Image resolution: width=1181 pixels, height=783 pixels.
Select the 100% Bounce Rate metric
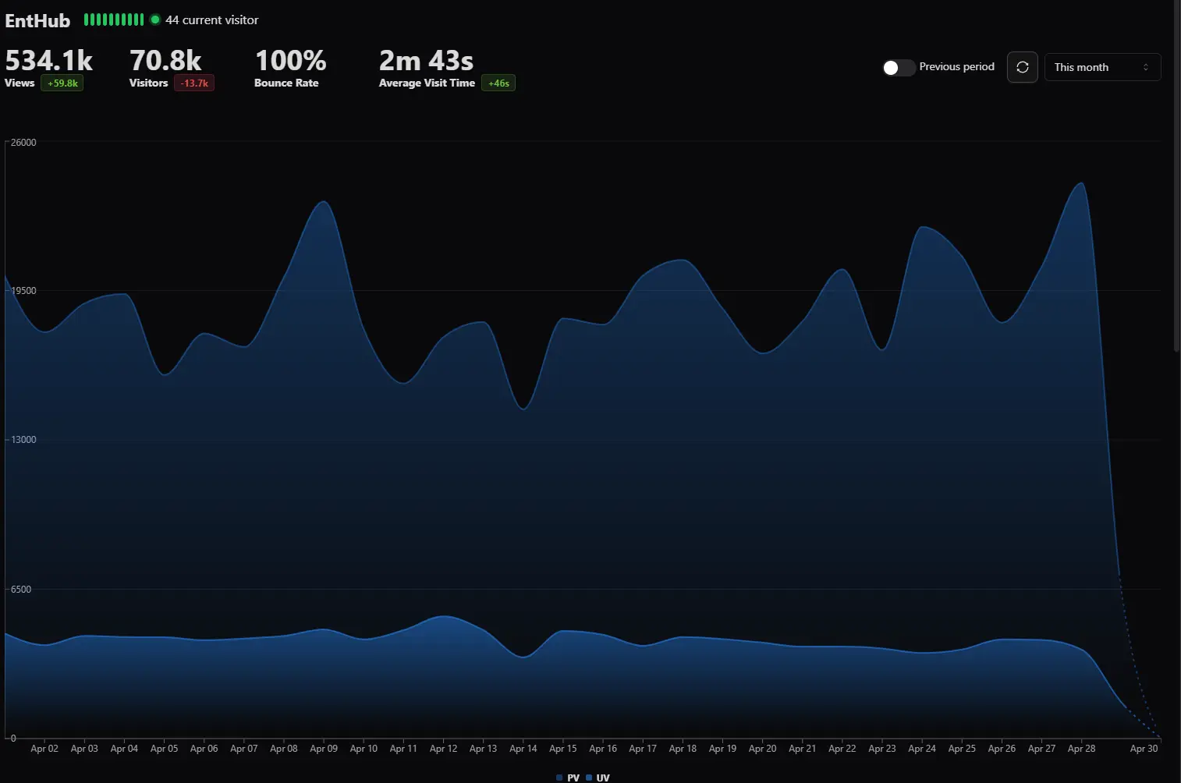point(290,69)
